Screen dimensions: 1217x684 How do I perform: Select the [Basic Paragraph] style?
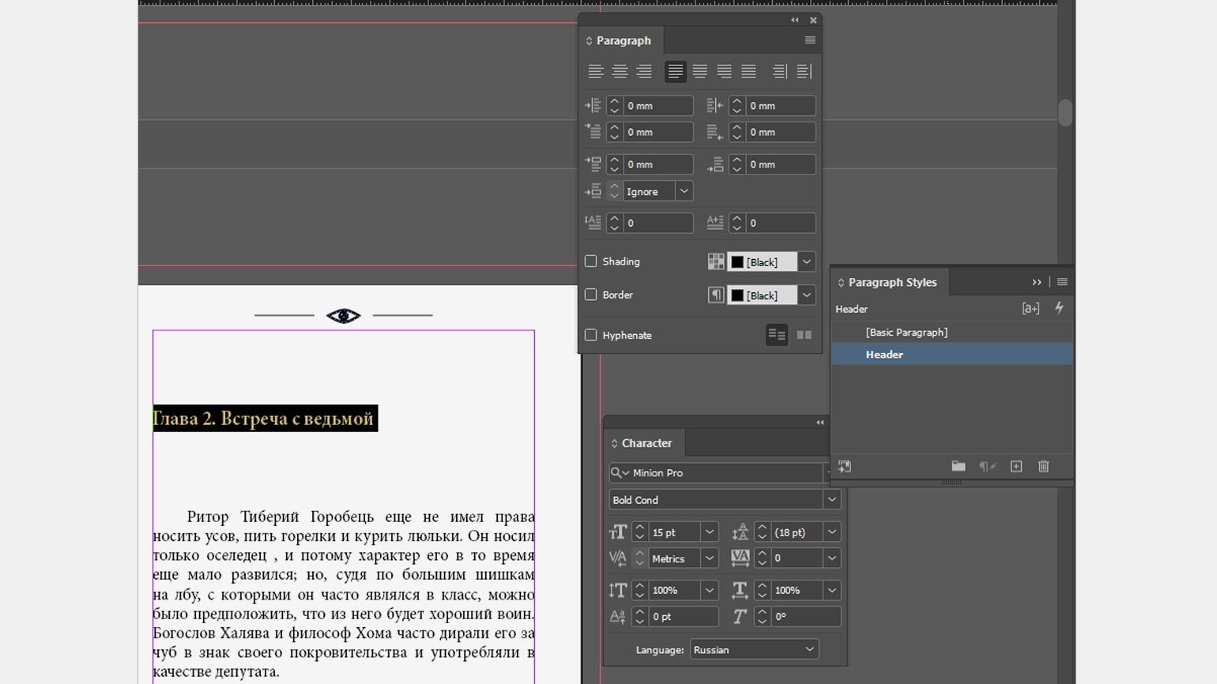click(906, 333)
